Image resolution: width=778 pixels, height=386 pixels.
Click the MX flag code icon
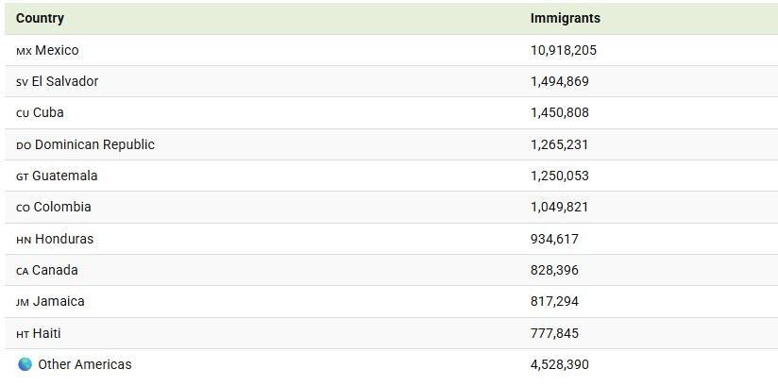coord(24,51)
